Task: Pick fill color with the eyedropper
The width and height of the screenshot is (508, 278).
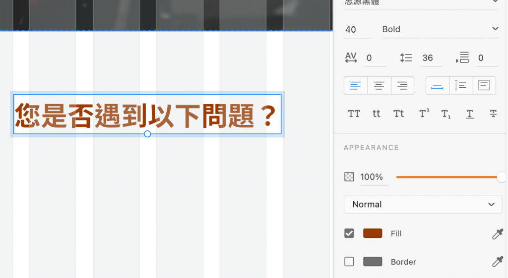Action: click(497, 234)
